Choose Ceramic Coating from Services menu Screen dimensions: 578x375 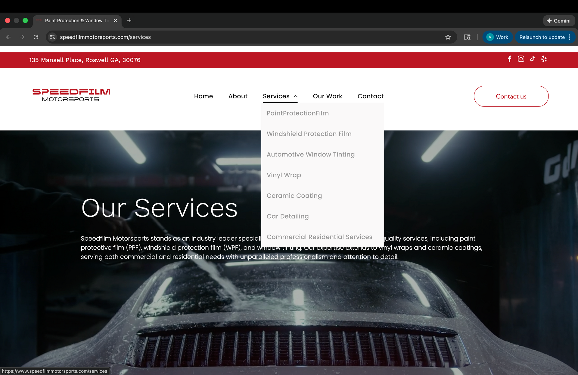pyautogui.click(x=294, y=196)
